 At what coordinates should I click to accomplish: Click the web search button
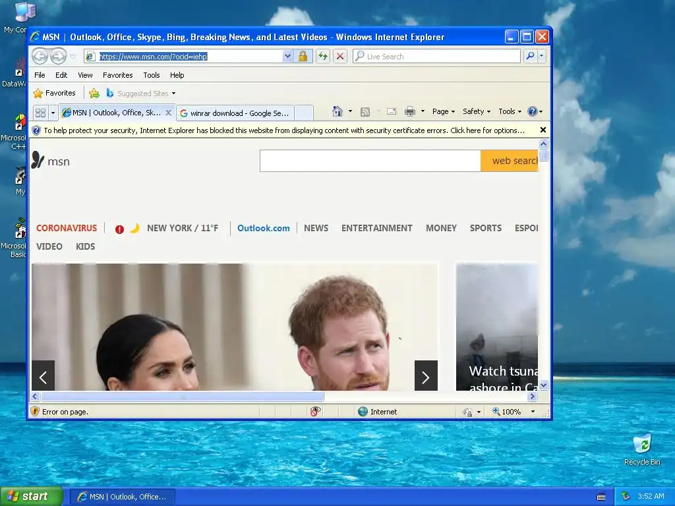(x=510, y=161)
